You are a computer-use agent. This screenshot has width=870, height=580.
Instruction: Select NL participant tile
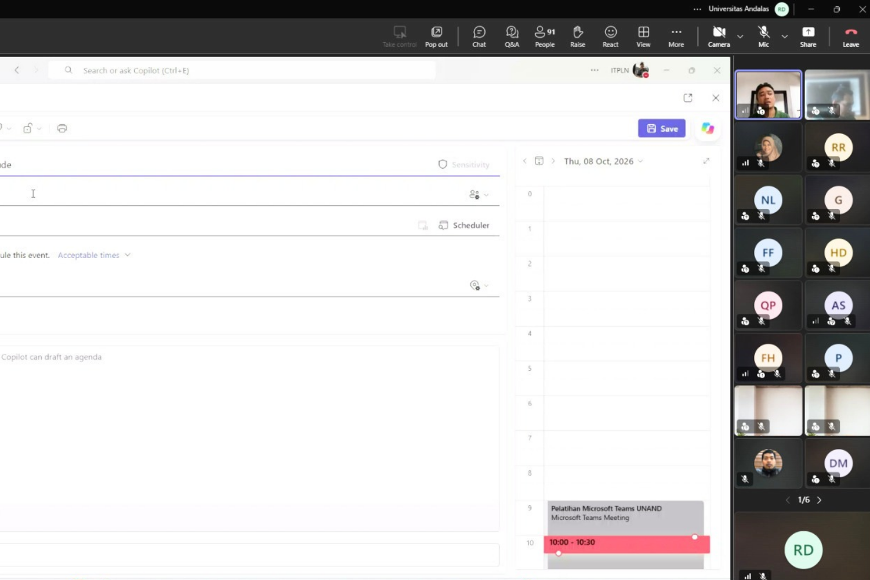coord(768,200)
